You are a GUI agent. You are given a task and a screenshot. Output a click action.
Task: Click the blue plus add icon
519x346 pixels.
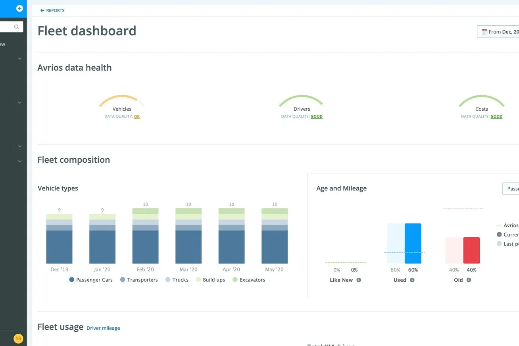pyautogui.click(x=19, y=8)
